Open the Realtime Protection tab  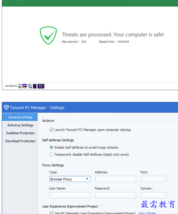20,133
